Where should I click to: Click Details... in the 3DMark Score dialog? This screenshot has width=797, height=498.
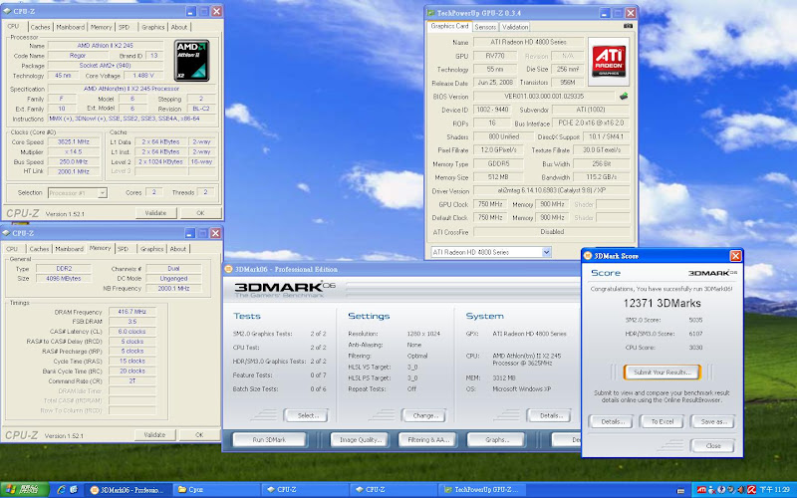tap(611, 421)
